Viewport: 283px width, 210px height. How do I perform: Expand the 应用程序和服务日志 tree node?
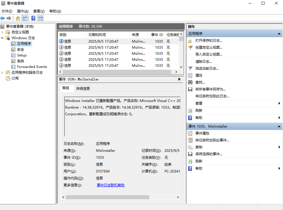tap(2, 73)
